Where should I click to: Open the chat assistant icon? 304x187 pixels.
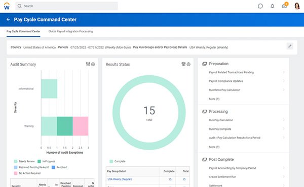pyautogui.click(x=260, y=6)
